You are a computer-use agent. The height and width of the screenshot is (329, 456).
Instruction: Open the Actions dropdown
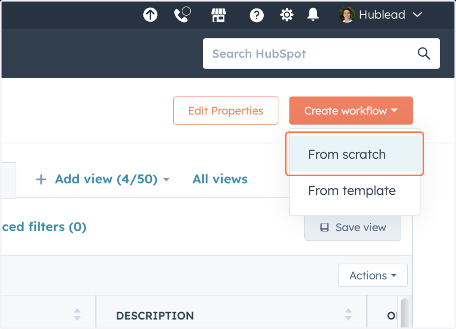click(373, 275)
